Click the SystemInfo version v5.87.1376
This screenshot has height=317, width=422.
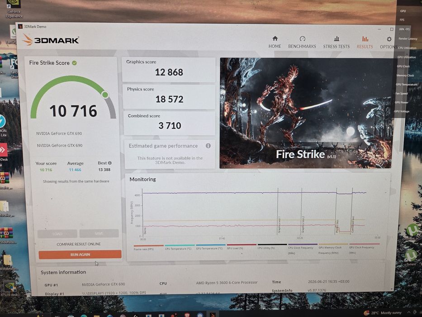317,290
